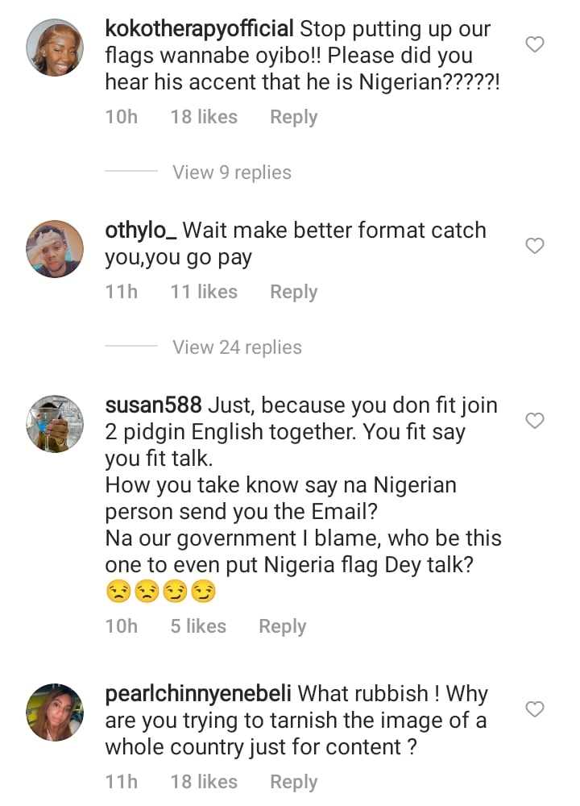
Task: Open the kokotherapyofficial username link
Action: 199,30
